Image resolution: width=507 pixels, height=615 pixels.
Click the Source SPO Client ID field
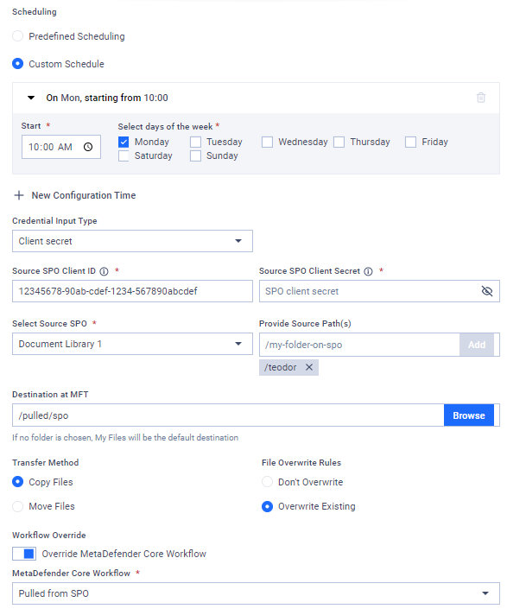point(132,291)
